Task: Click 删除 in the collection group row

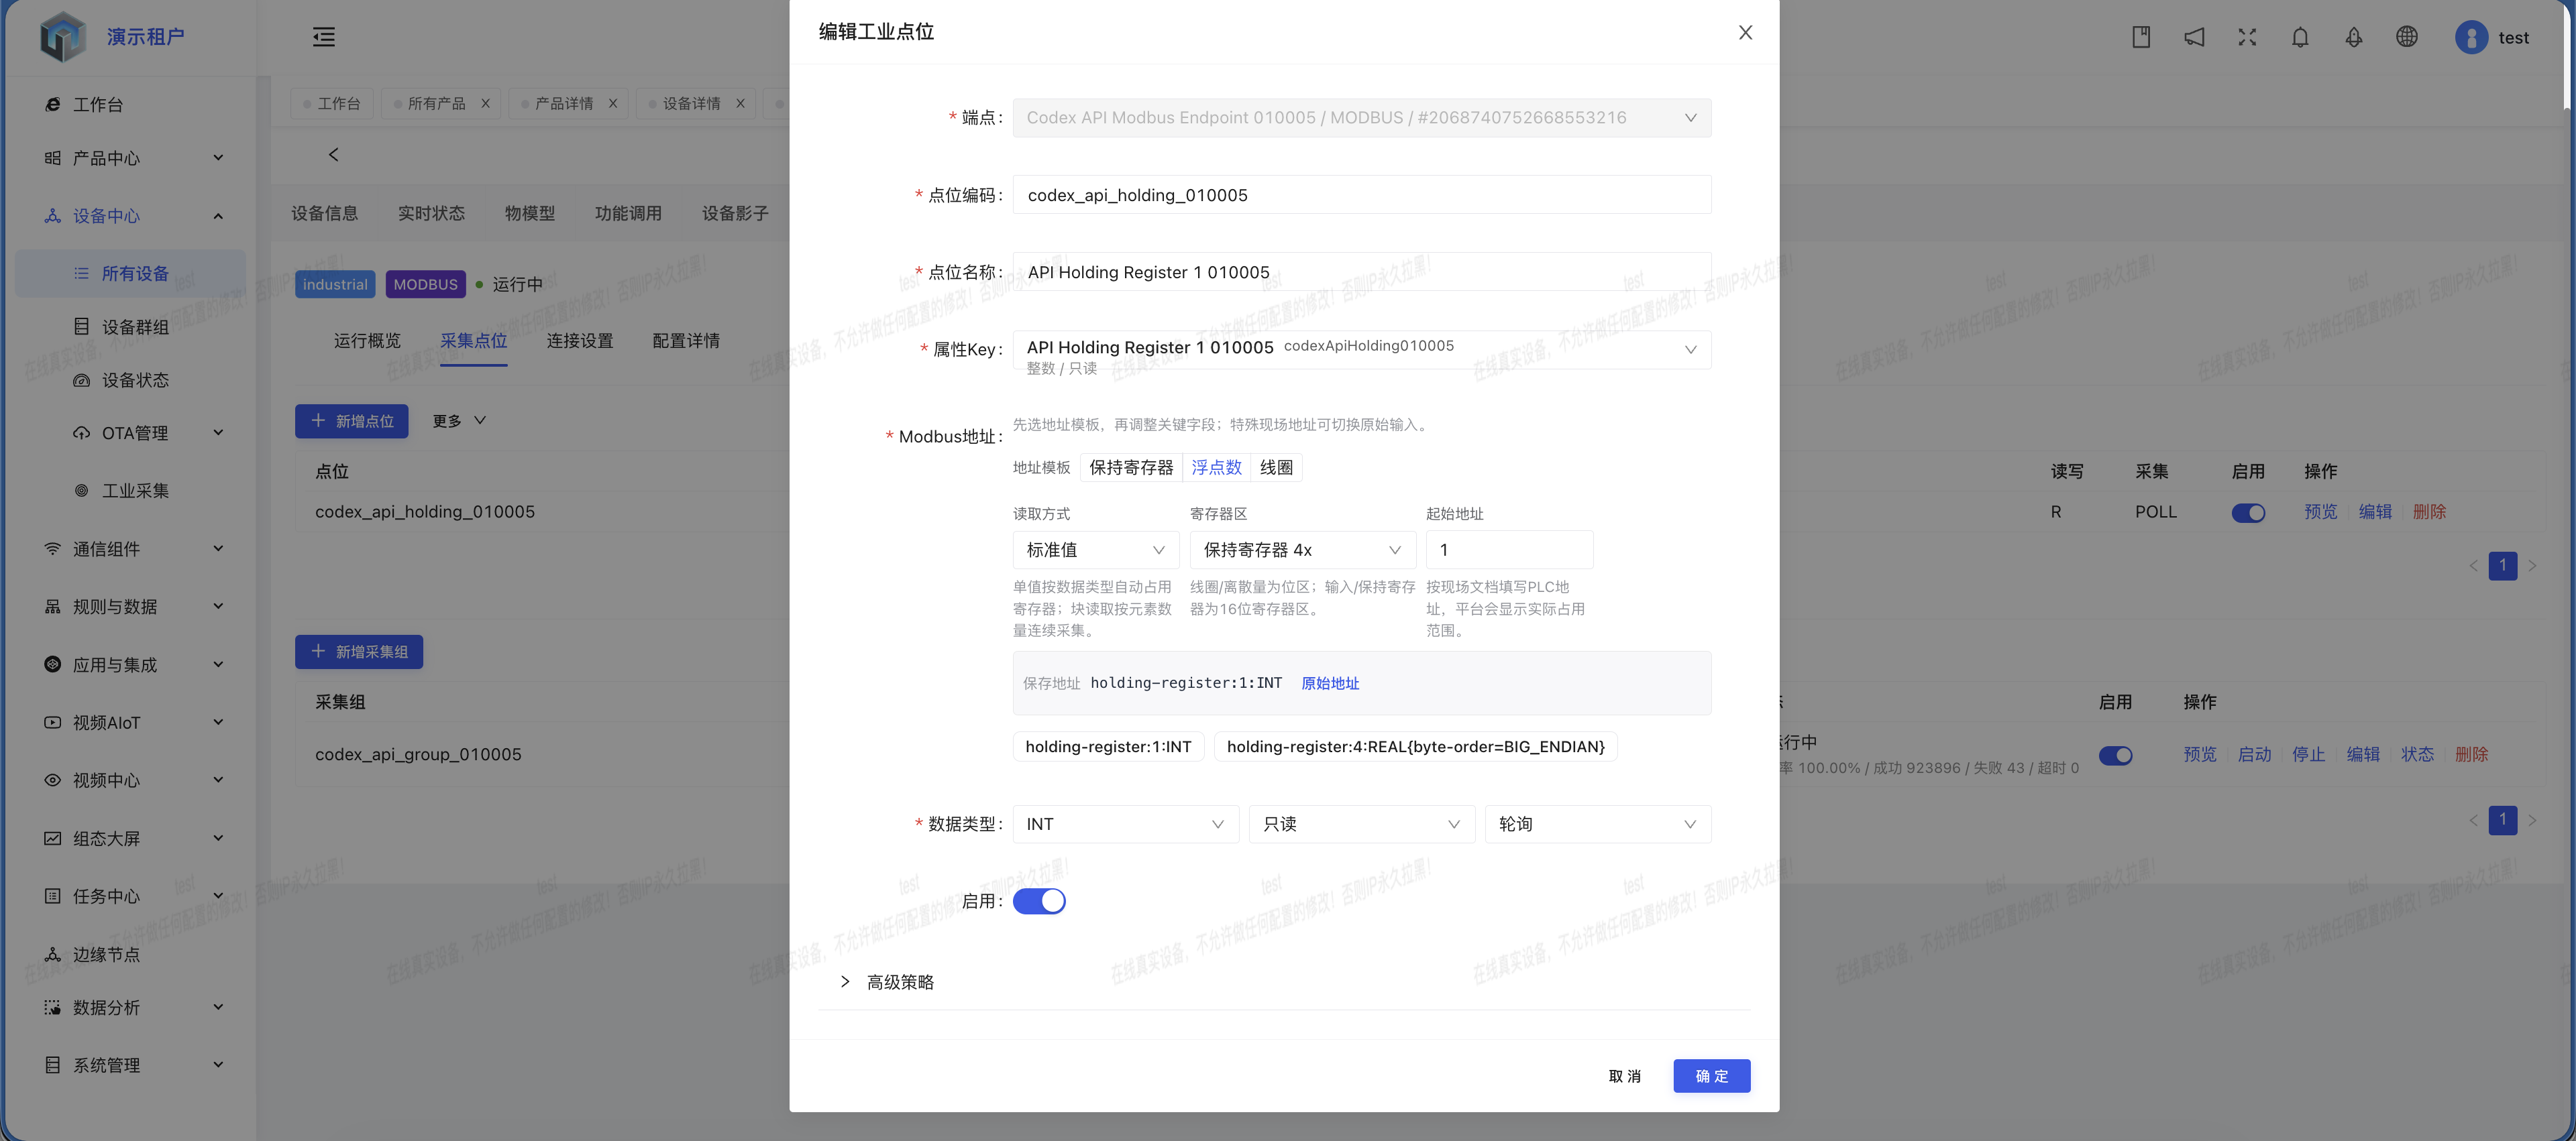Action: pyautogui.click(x=2471, y=754)
